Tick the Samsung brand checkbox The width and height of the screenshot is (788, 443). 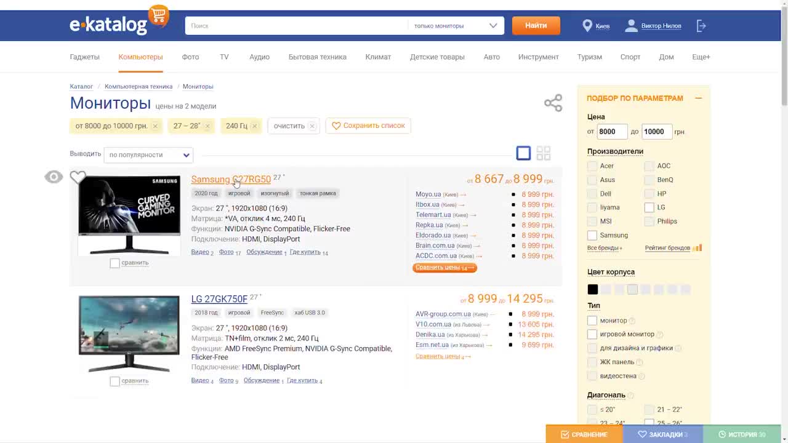point(592,235)
